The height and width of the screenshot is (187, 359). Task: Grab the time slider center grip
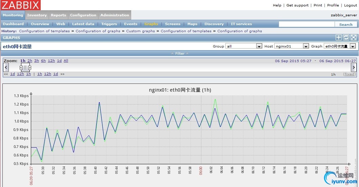coord(25,68)
